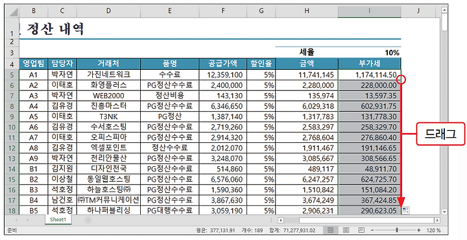Switch to Normal view in status bar

pos(330,230)
